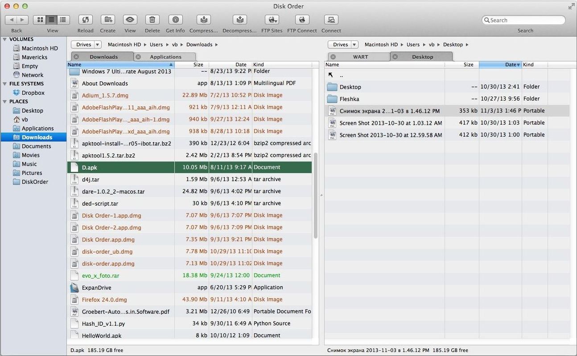The height and width of the screenshot is (356, 577).
Task: Sort left pane by Size column
Action: tap(192, 65)
